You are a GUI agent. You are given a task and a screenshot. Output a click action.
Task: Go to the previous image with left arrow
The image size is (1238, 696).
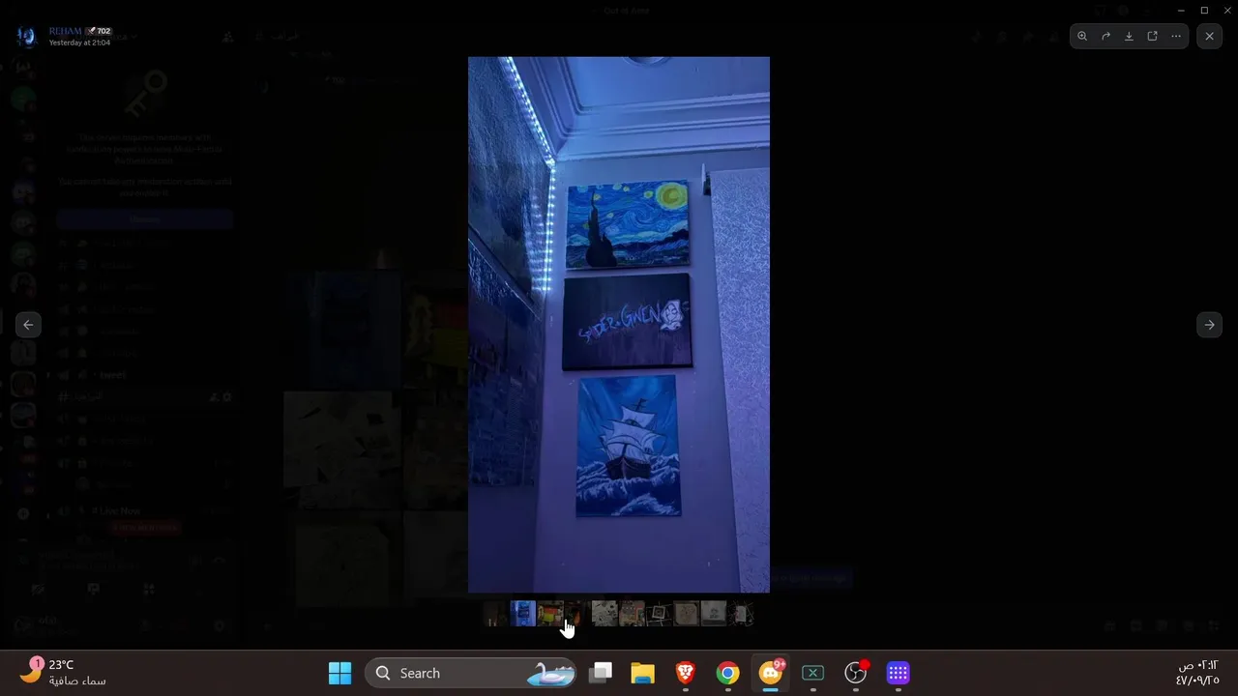click(28, 325)
